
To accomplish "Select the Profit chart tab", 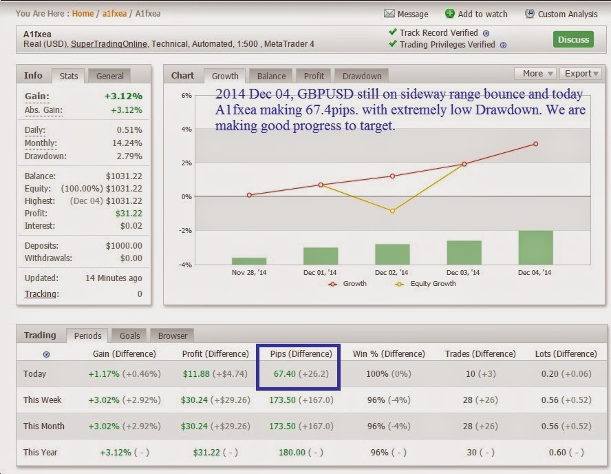I will click(314, 76).
